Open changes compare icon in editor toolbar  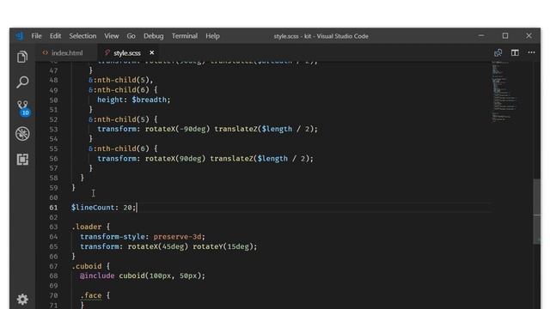coord(498,53)
